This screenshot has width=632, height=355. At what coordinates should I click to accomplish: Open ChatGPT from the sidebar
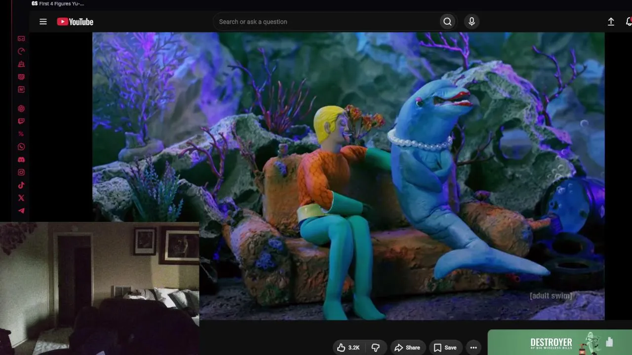(x=21, y=108)
